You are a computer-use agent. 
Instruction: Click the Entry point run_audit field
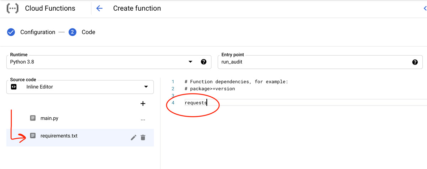point(313,62)
